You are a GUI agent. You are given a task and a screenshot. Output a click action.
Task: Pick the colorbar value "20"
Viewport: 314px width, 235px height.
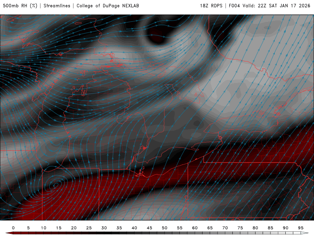tap(74, 228)
